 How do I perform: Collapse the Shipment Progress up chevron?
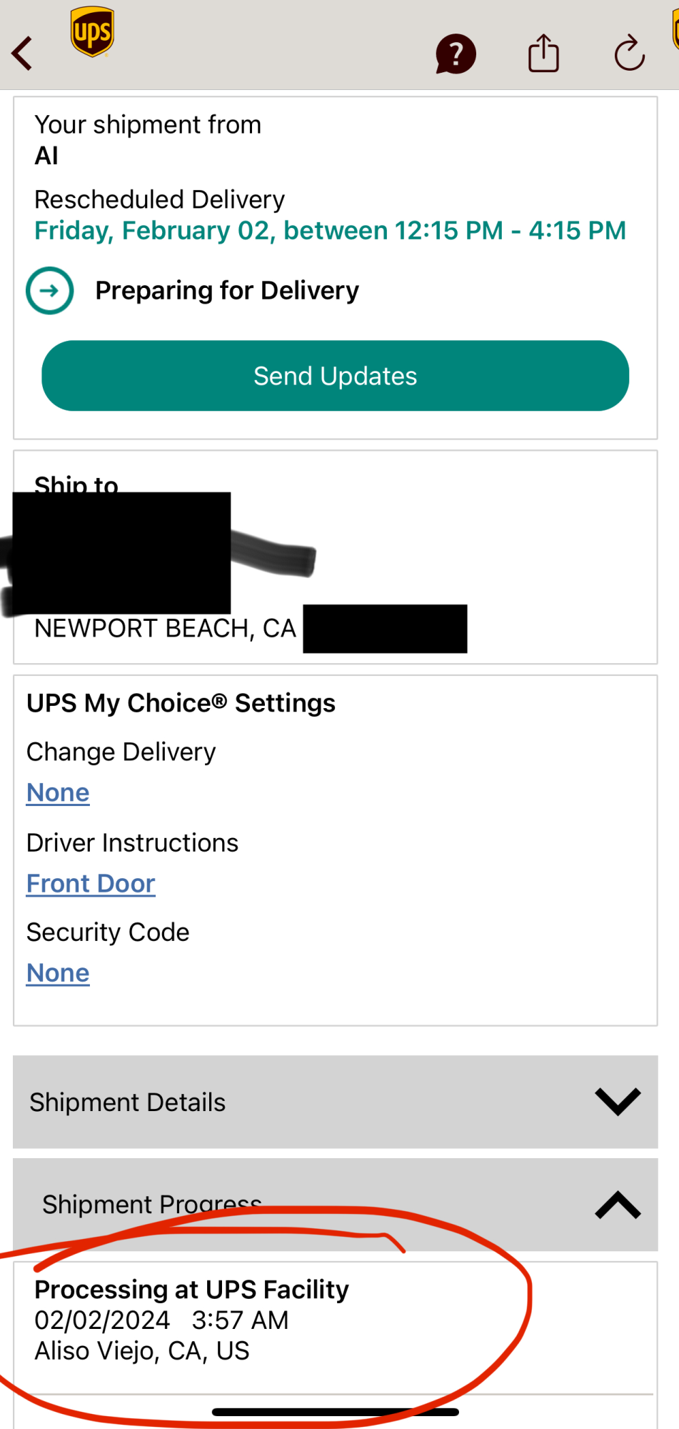pos(618,1205)
